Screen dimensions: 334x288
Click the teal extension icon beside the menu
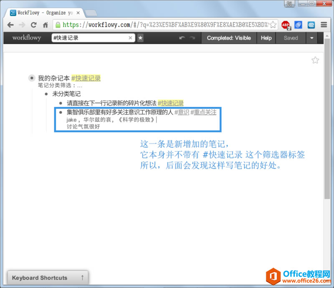click(311, 25)
